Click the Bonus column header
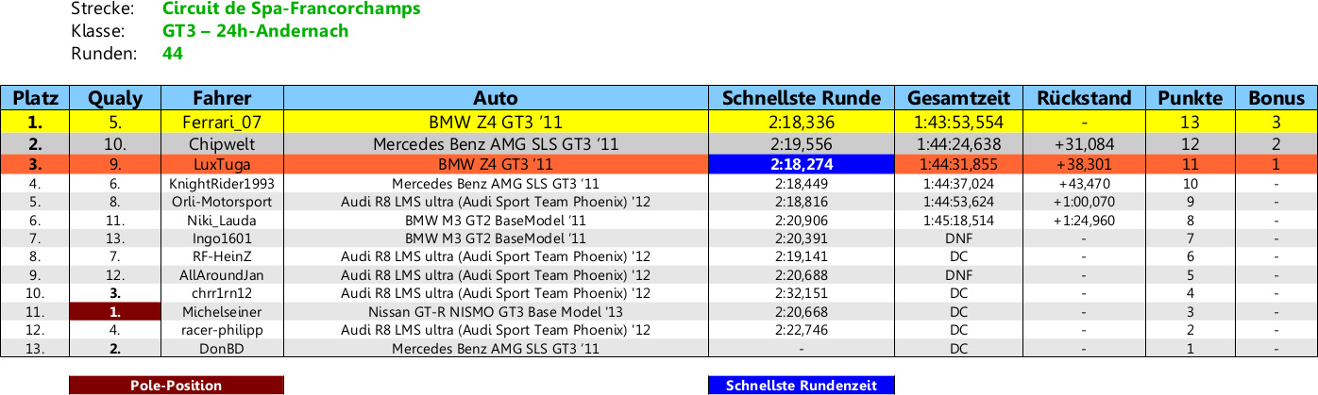 tap(1276, 98)
